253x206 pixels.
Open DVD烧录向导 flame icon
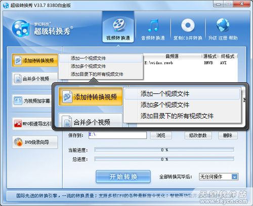pos(35,142)
